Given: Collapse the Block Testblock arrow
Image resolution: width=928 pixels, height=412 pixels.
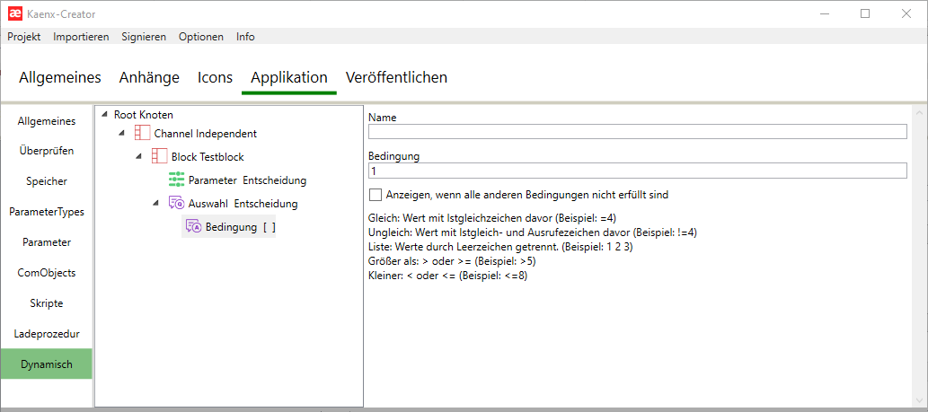Looking at the screenshot, I should click(139, 156).
